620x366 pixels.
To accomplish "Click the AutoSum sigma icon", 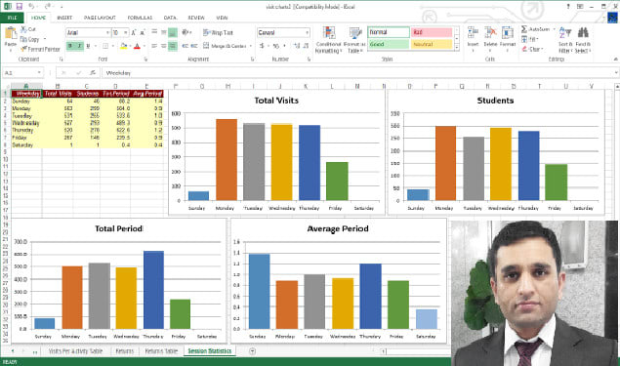I will [x=524, y=29].
